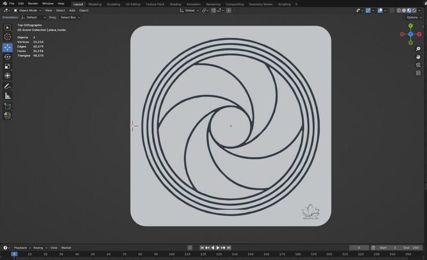The width and height of the screenshot is (427, 260).
Task: Click the green Y axis on gizmo
Action: tap(410, 26)
